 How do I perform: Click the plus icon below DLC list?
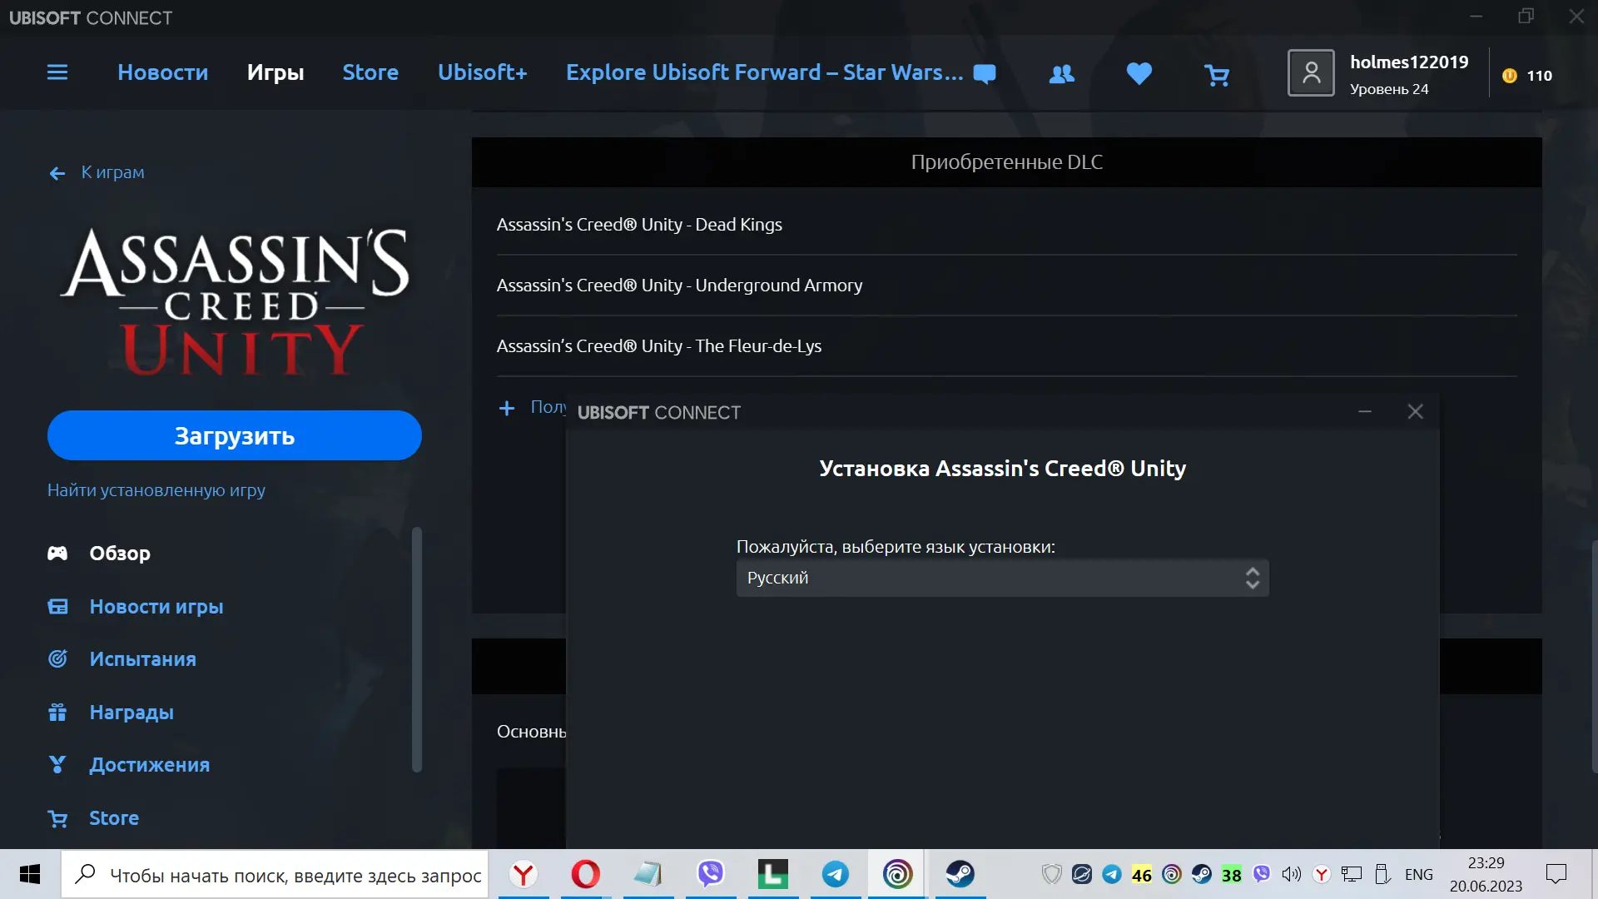(506, 408)
